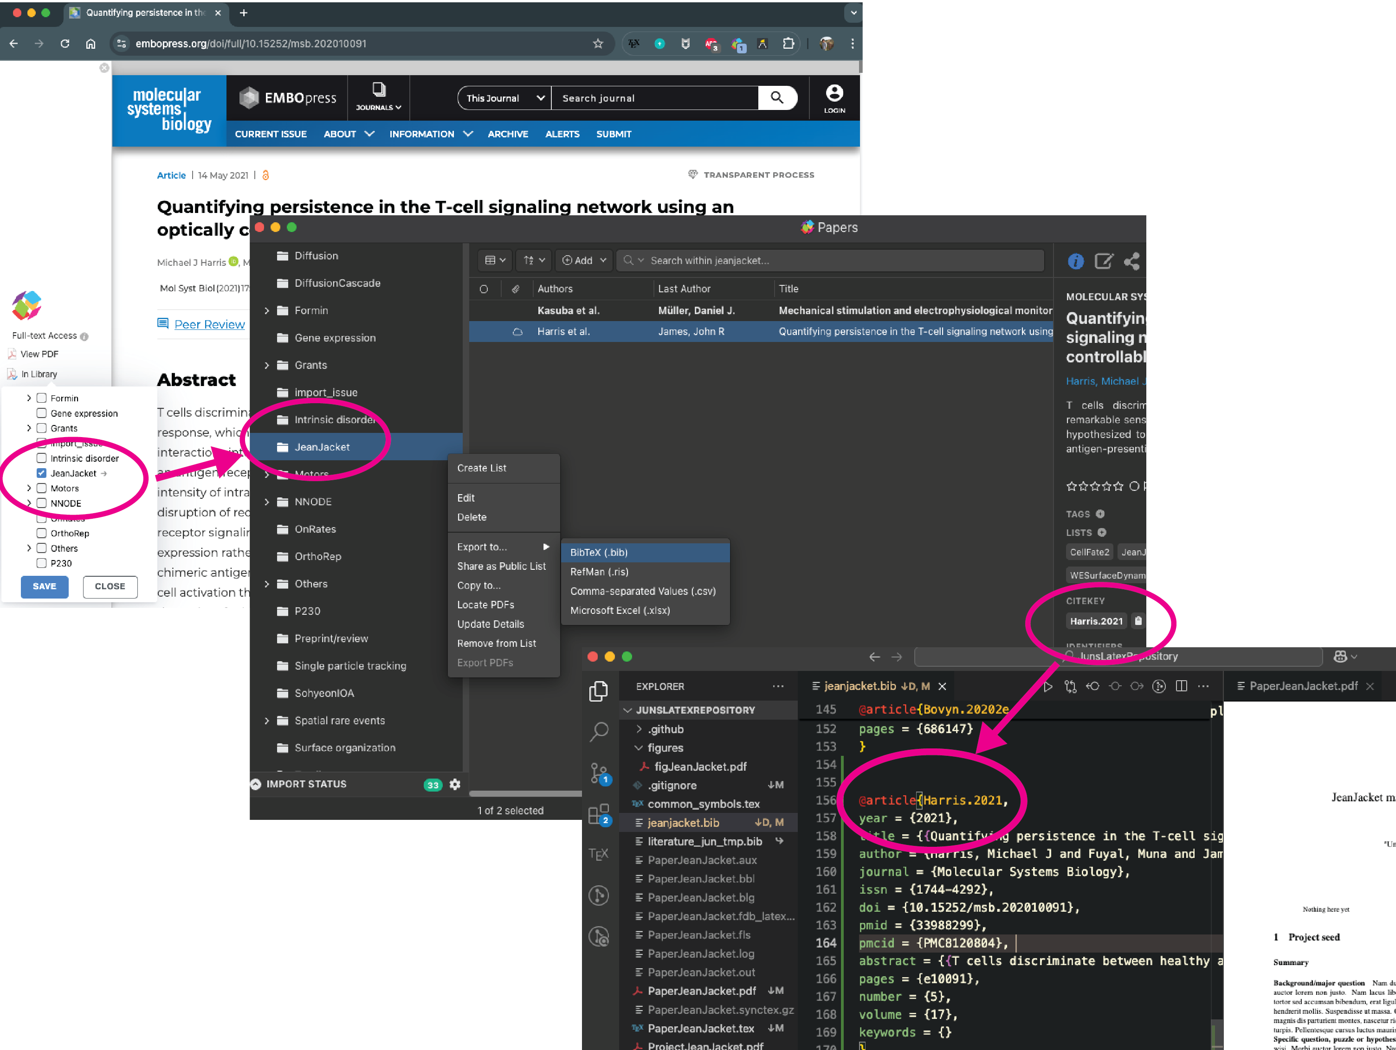This screenshot has width=1396, height=1050.
Task: Open the JOURNALS icon menu
Action: (x=379, y=97)
